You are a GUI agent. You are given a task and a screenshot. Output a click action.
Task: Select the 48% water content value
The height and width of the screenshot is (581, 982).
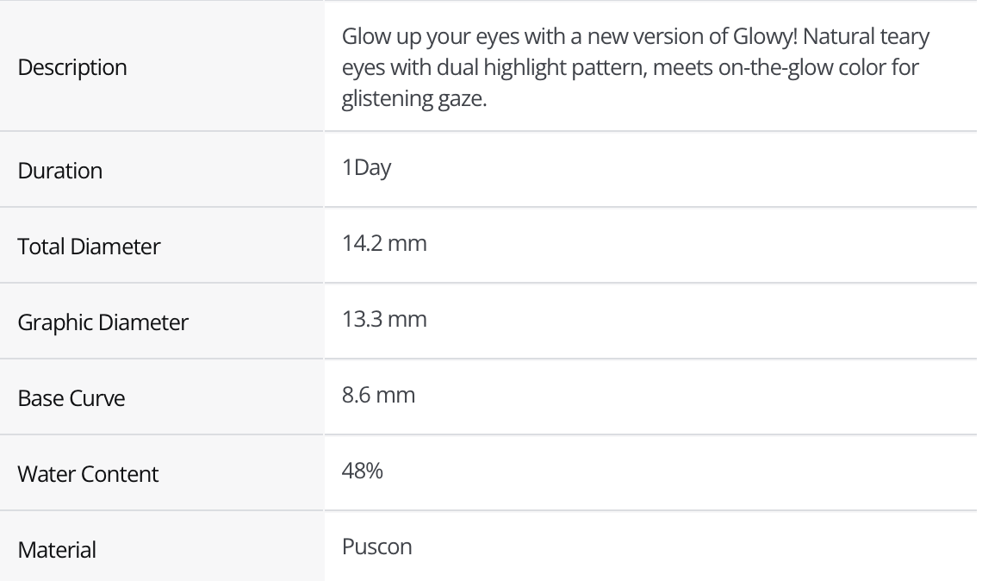point(362,471)
